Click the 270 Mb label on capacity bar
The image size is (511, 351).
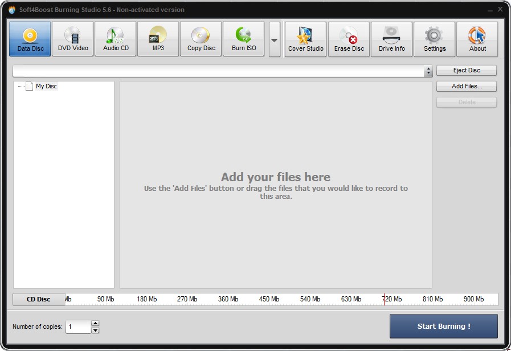(x=187, y=299)
